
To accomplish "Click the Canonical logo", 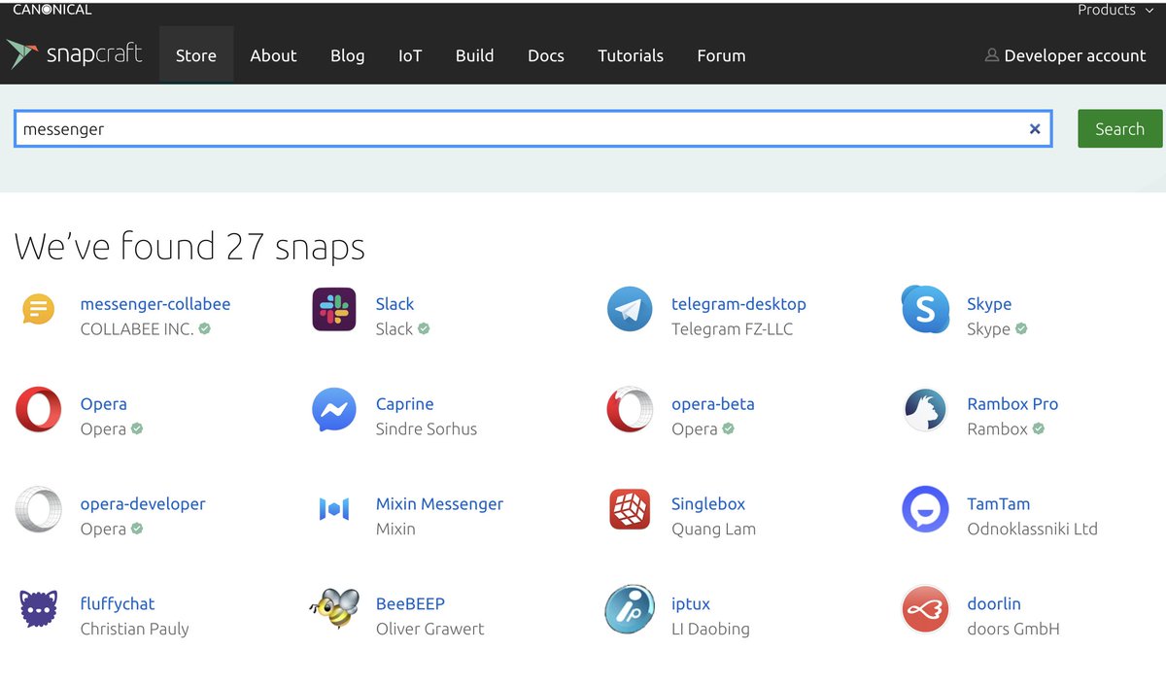I will (51, 10).
